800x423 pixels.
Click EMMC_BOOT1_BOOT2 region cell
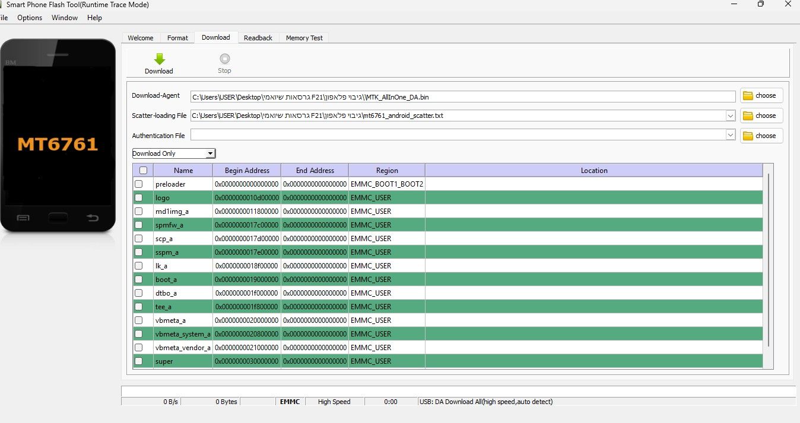click(387, 184)
